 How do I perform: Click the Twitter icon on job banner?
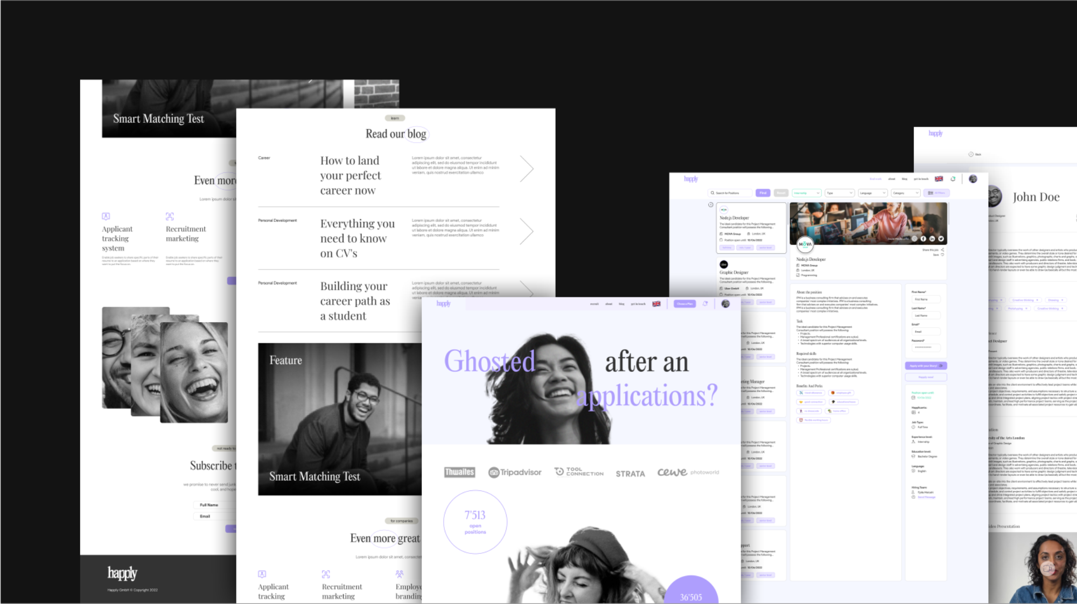point(941,239)
